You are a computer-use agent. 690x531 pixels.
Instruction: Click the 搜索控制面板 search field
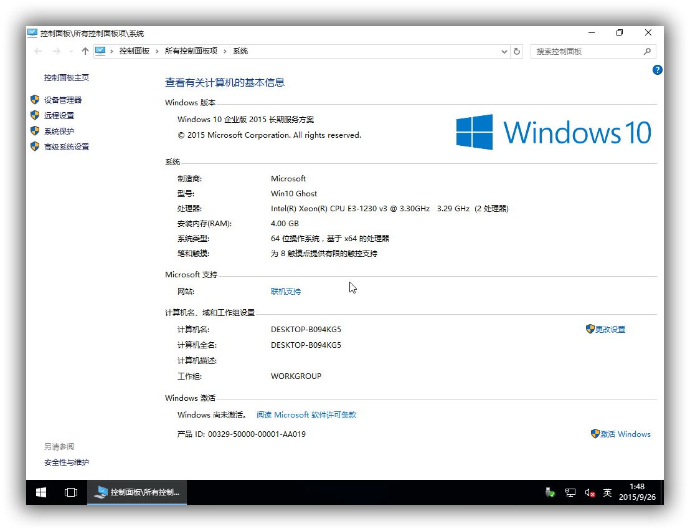[x=593, y=52]
